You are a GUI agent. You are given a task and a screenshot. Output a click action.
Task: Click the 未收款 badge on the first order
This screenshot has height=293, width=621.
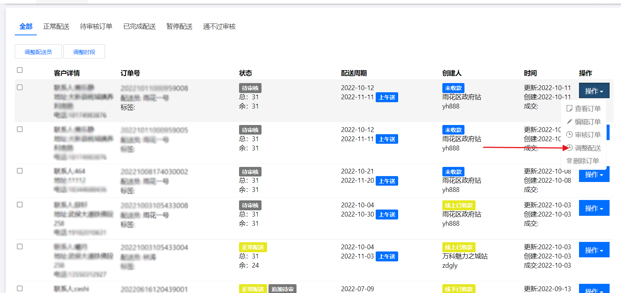coord(453,88)
